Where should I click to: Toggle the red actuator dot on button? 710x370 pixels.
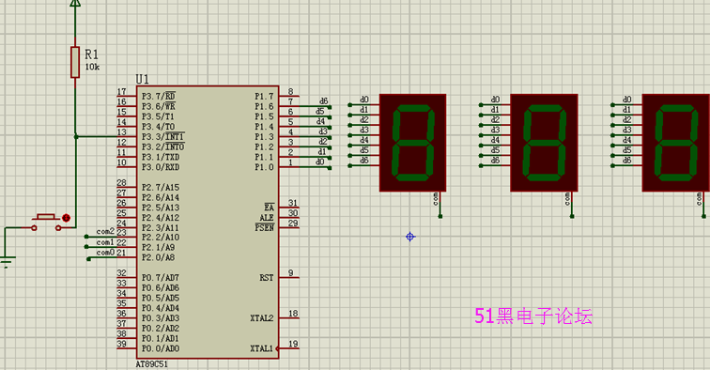pyautogui.click(x=66, y=218)
